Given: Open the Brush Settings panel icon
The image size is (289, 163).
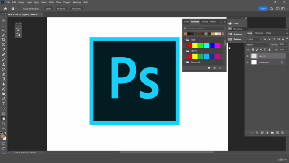Looking at the screenshot, I should pos(18,34).
